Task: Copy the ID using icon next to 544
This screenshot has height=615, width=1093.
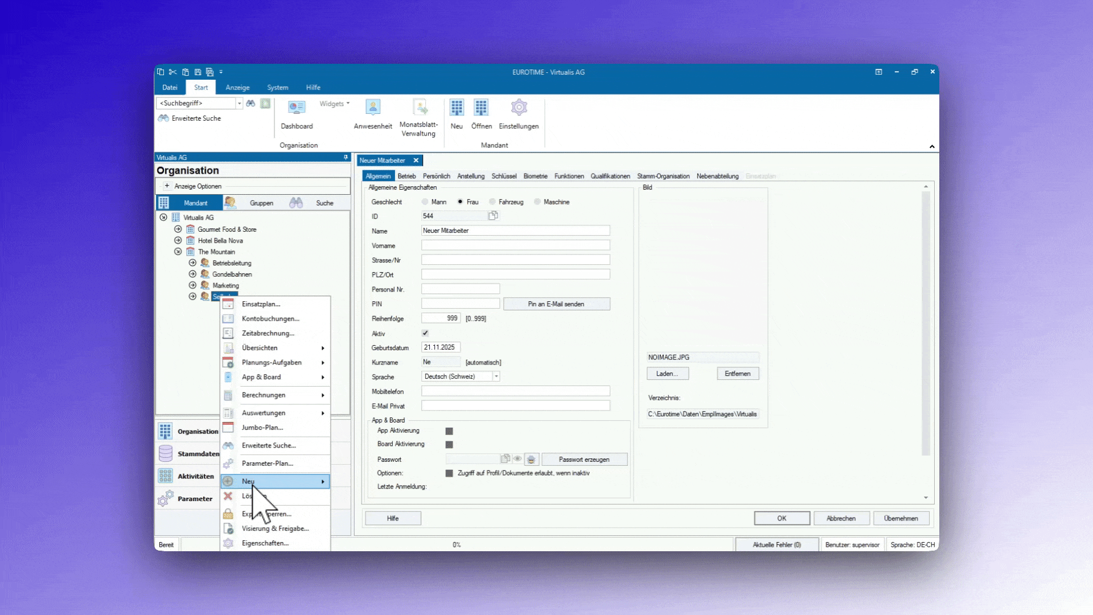Action: point(493,216)
